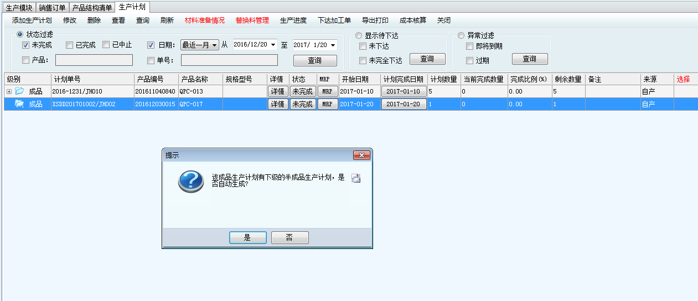Screen dimensions: 698x301
Task: Expand the 2016-1231/JH010 plan tree node
Action: coord(9,91)
